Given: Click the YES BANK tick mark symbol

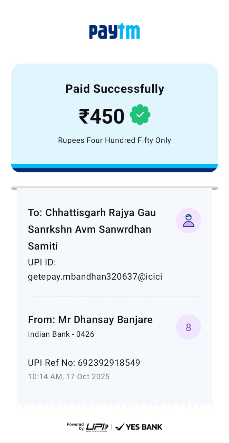Looking at the screenshot, I should pyautogui.click(x=120, y=427).
